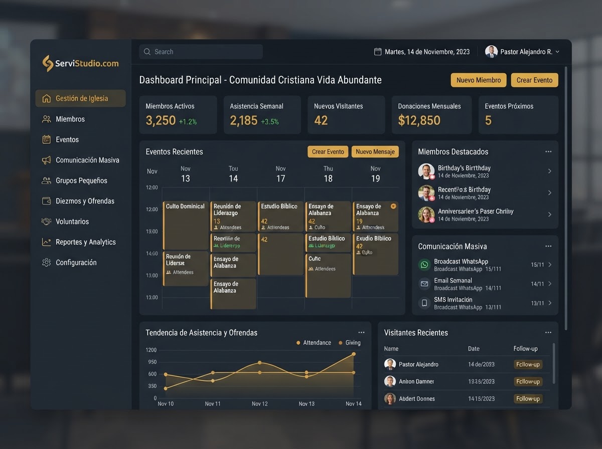Image resolution: width=602 pixels, height=449 pixels.
Task: Click the Aniton Damner avatar
Action: tap(390, 381)
